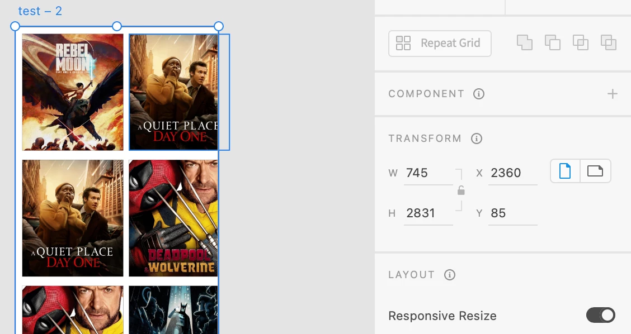Image resolution: width=631 pixels, height=334 pixels.
Task: Edit the width field showing 745
Action: pyautogui.click(x=428, y=173)
